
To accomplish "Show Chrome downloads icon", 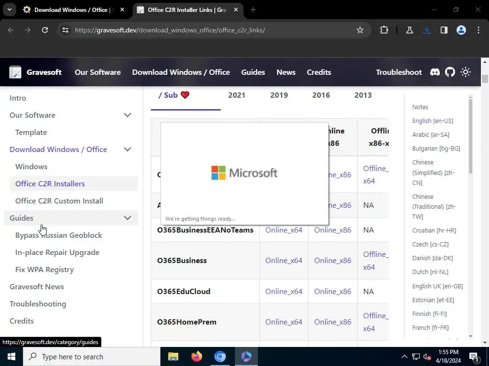I will (x=426, y=30).
